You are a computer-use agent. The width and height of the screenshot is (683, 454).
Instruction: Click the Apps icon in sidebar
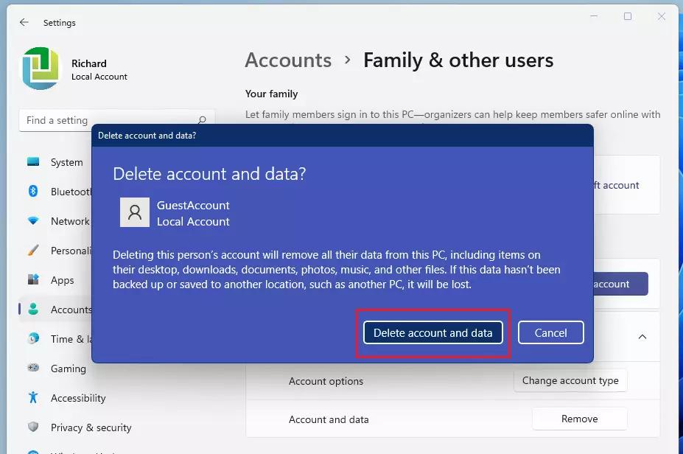point(33,280)
